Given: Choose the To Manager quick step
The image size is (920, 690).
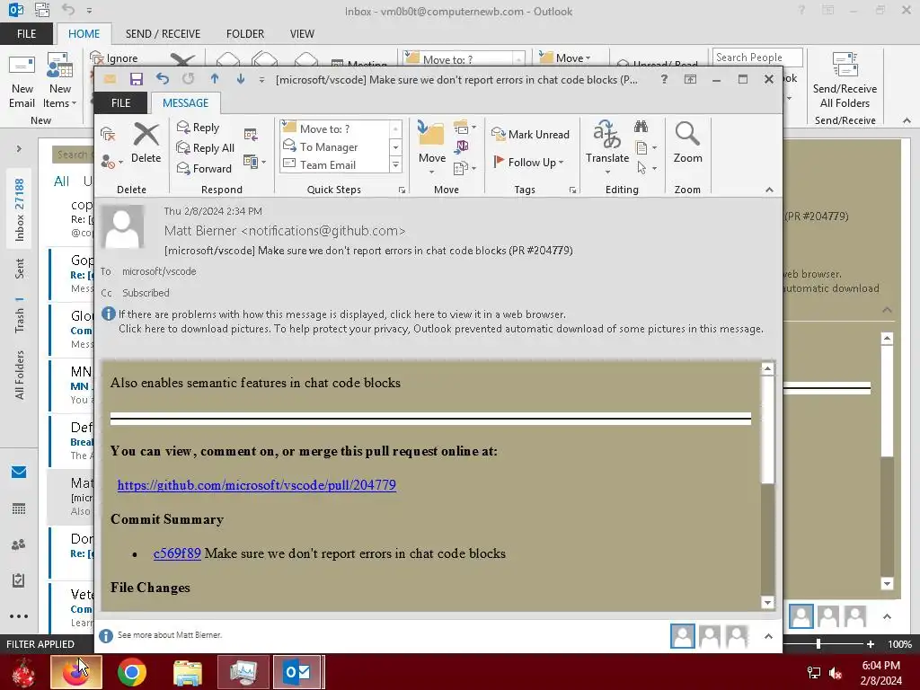Looking at the screenshot, I should 333,146.
